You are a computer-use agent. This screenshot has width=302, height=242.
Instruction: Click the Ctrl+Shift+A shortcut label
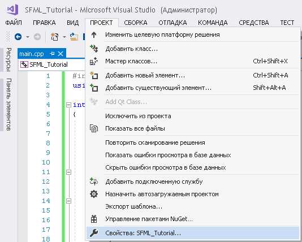[x=270, y=75]
